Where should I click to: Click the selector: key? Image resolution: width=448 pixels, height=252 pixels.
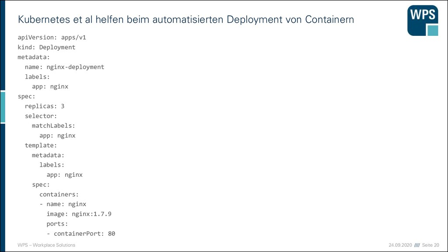41,116
